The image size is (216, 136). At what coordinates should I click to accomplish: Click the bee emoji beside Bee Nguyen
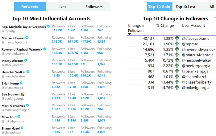click(x=23, y=94)
